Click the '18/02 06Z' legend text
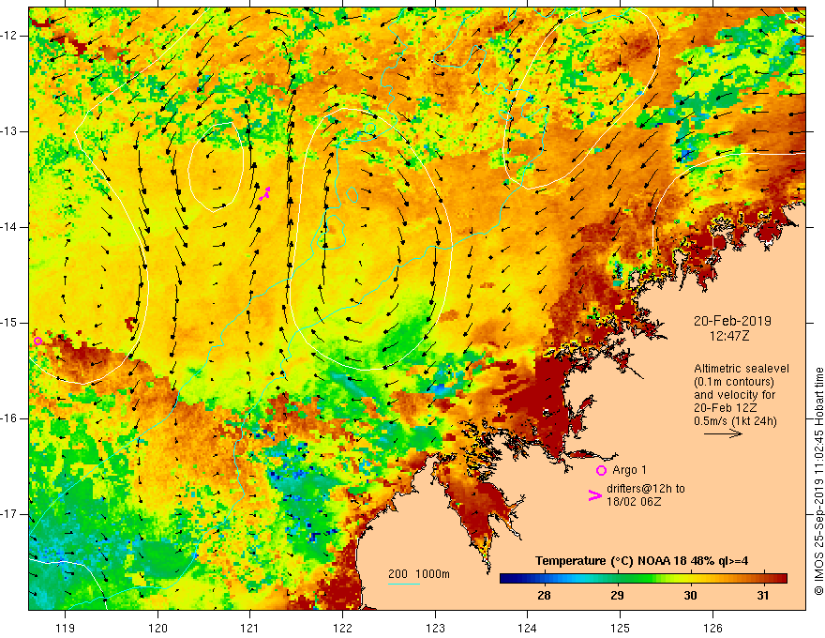The width and height of the screenshot is (825, 638). tap(634, 502)
